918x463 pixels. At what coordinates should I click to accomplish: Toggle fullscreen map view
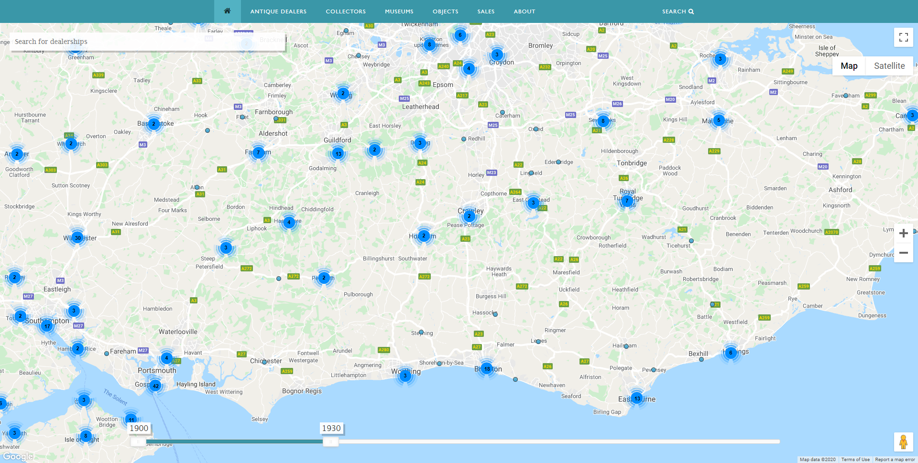coord(903,37)
